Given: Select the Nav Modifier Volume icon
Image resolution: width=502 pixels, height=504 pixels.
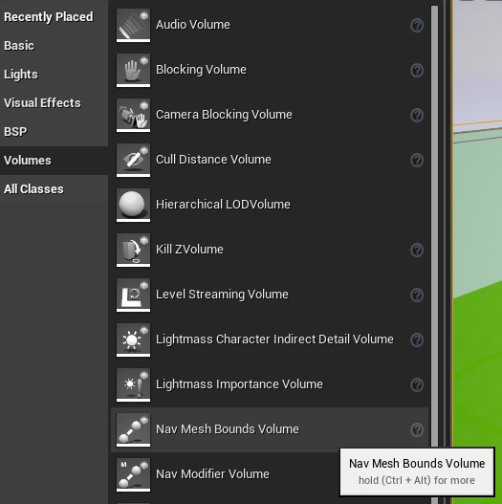Looking at the screenshot, I should (x=133, y=474).
